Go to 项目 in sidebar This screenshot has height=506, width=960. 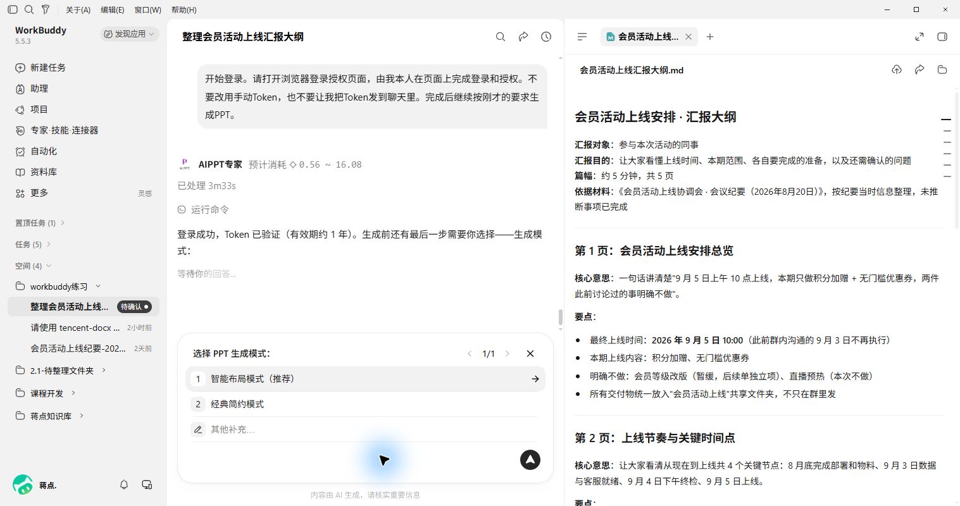tap(84, 109)
